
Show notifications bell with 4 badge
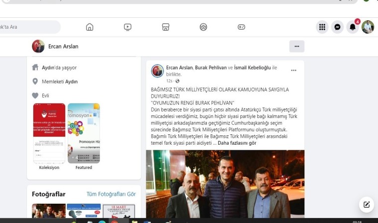[353, 27]
